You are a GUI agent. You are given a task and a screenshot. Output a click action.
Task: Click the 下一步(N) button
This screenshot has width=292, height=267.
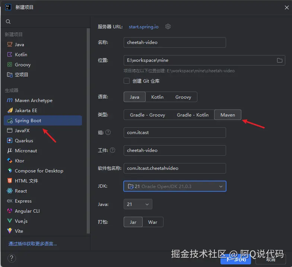(x=236, y=259)
